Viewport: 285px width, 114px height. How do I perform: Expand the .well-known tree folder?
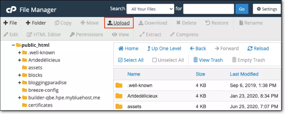tap(20, 53)
